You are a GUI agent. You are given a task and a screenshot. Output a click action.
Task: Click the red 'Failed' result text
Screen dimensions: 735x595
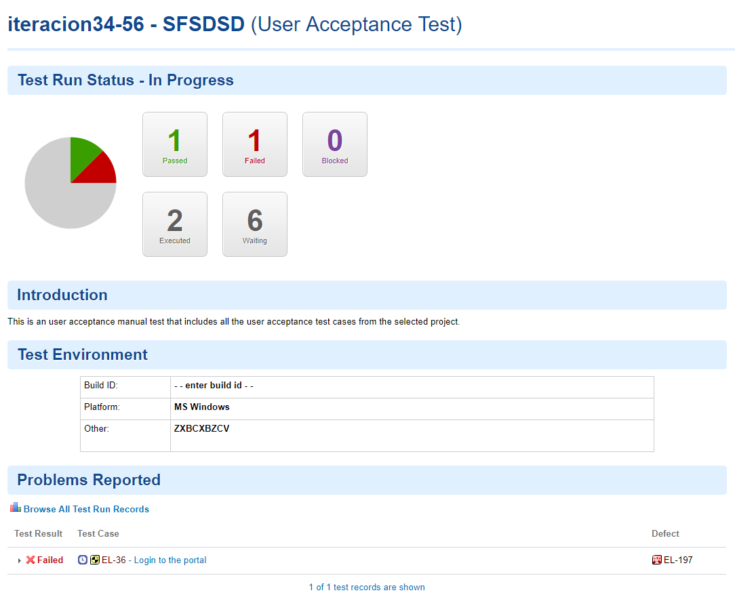(x=50, y=560)
